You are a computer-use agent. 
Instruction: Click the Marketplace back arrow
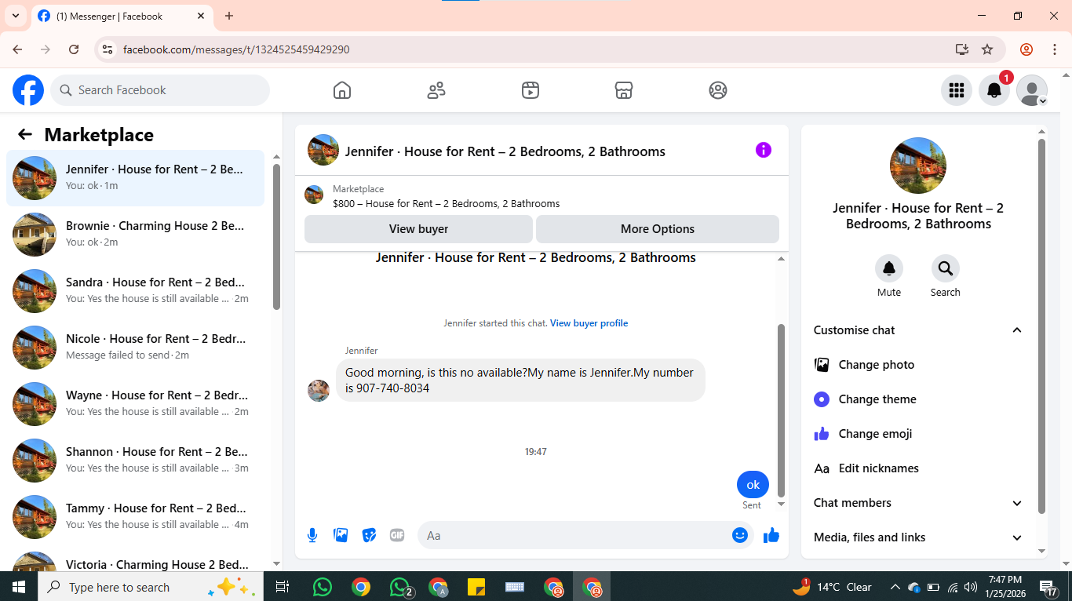[25, 134]
